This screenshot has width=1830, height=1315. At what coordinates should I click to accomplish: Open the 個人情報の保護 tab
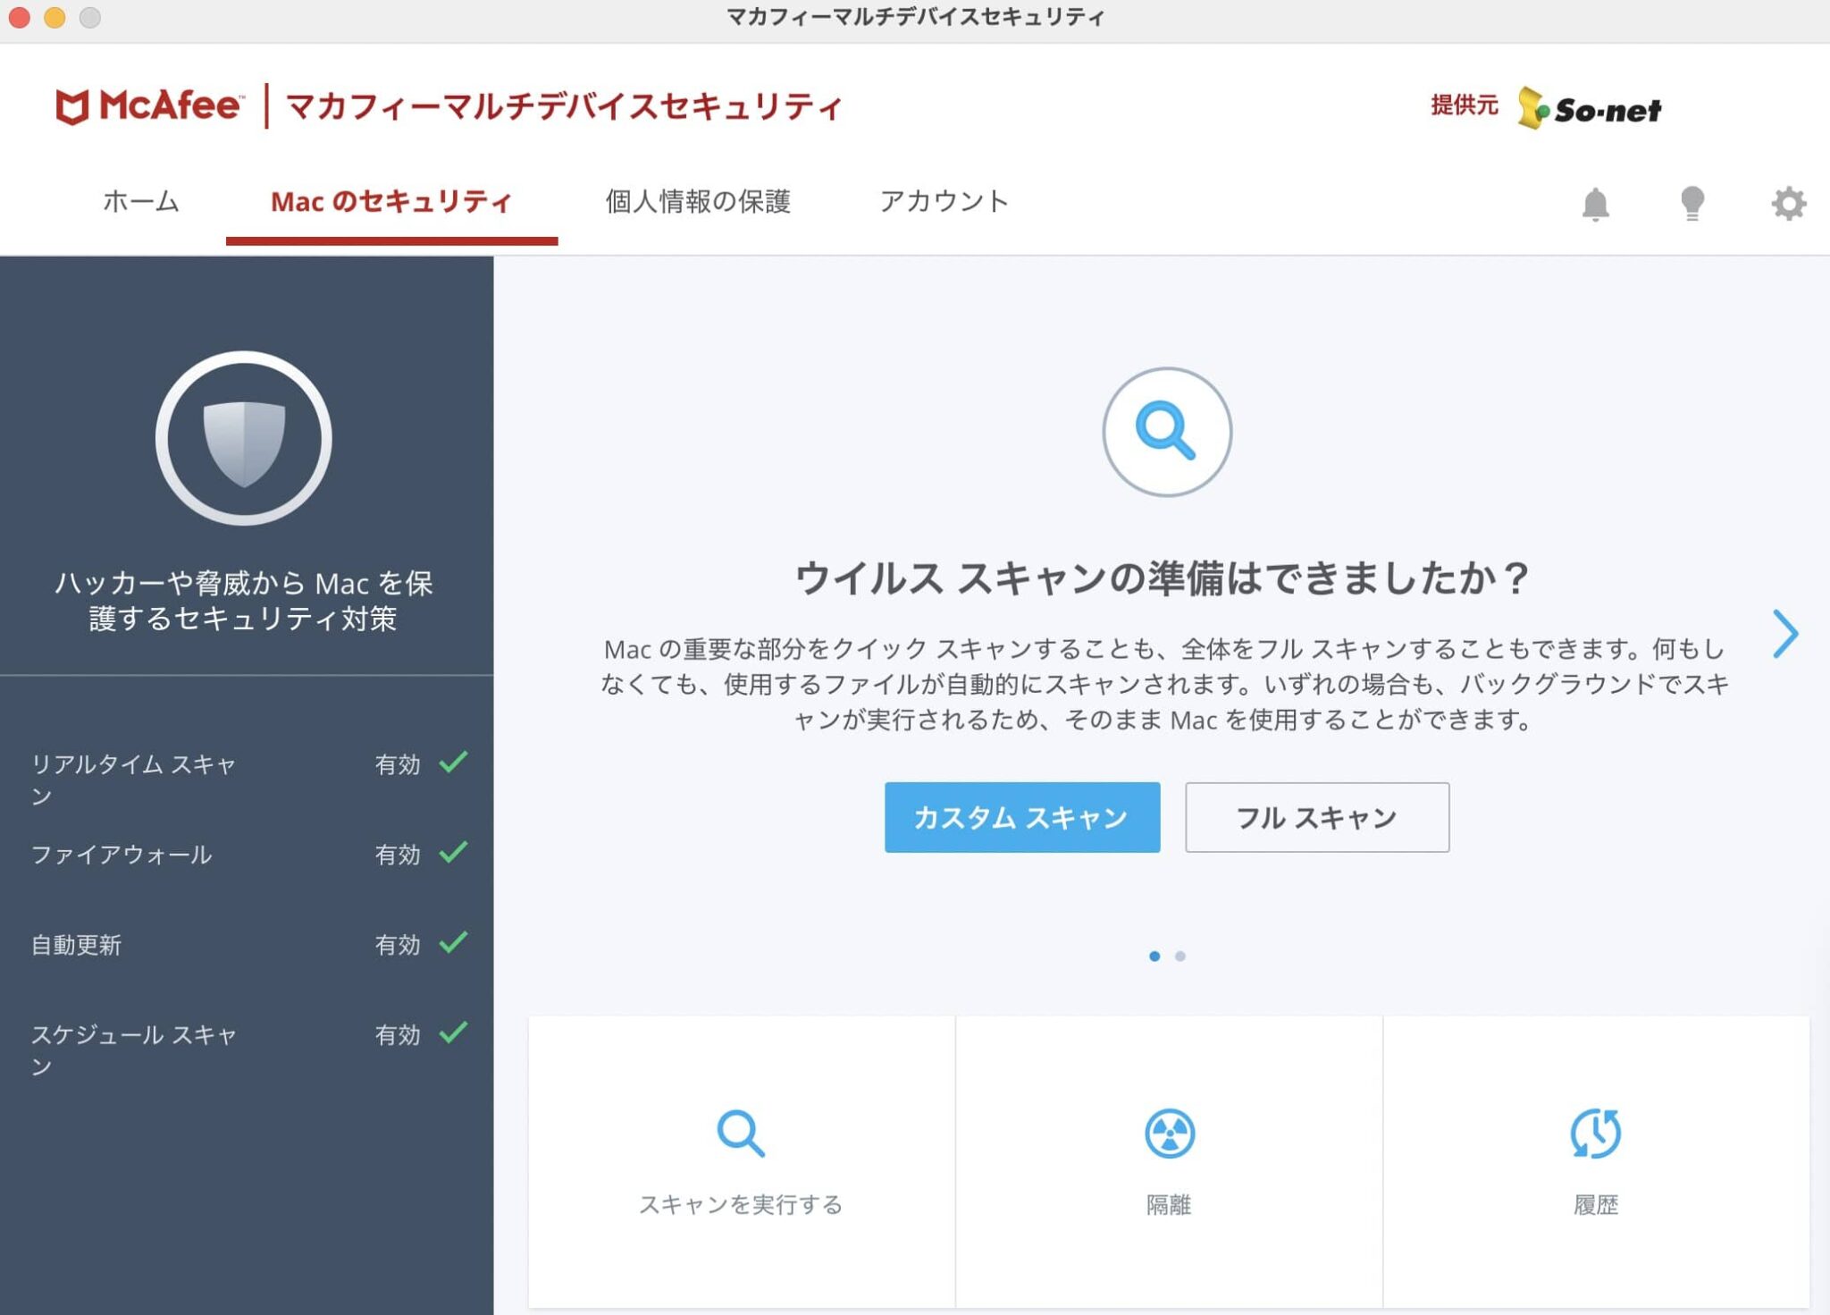click(698, 201)
